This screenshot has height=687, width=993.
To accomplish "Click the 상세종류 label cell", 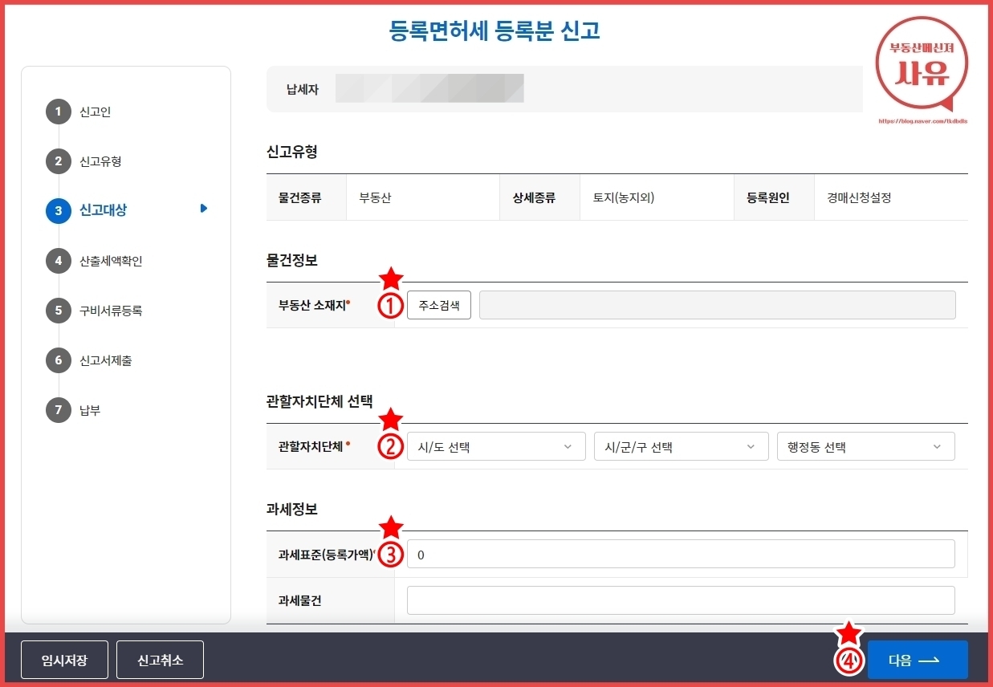I will 539,197.
